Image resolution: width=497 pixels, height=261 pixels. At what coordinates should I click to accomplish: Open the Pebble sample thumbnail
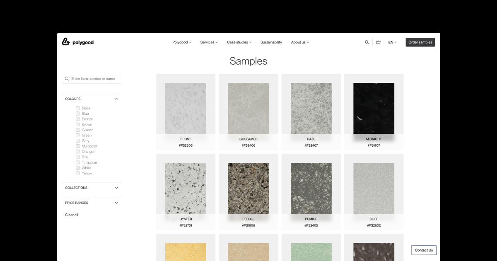point(248,188)
